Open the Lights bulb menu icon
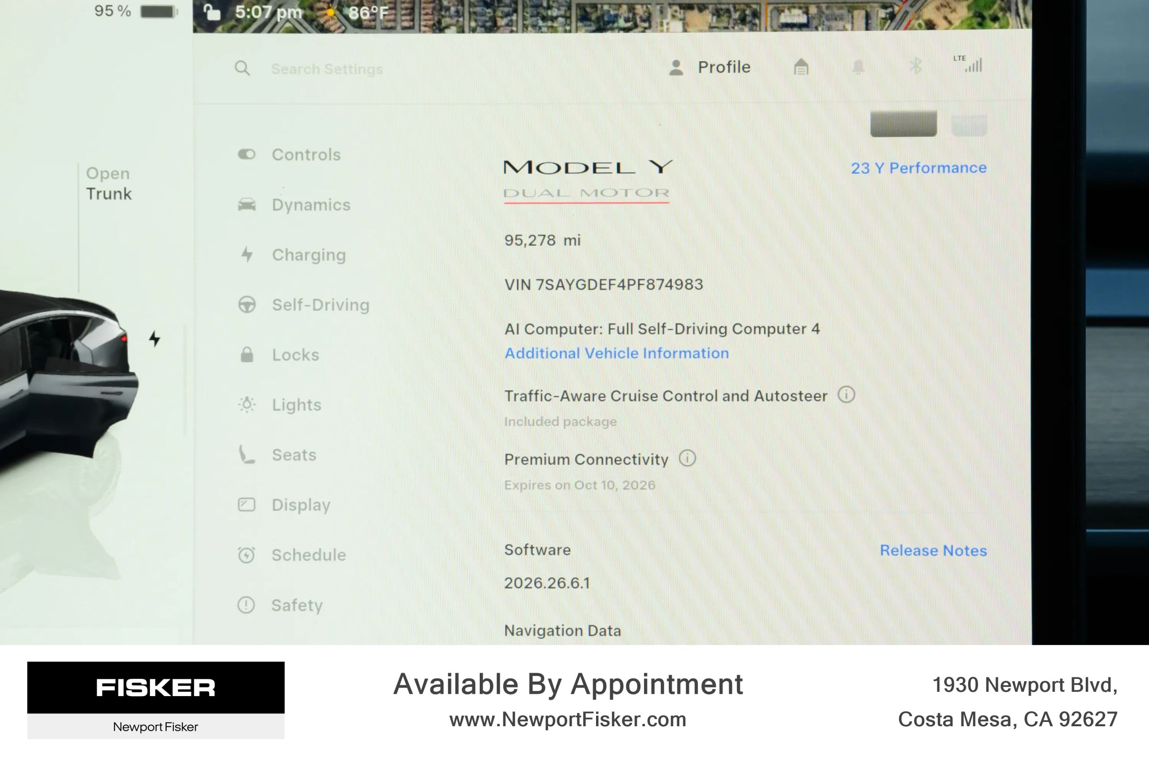The height and width of the screenshot is (765, 1149). (x=247, y=404)
